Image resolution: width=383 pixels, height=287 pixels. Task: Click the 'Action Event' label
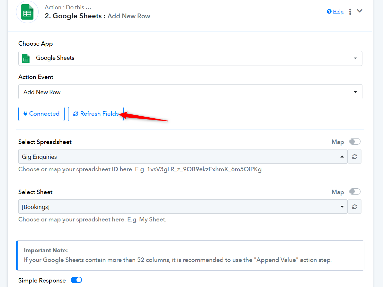(x=36, y=77)
